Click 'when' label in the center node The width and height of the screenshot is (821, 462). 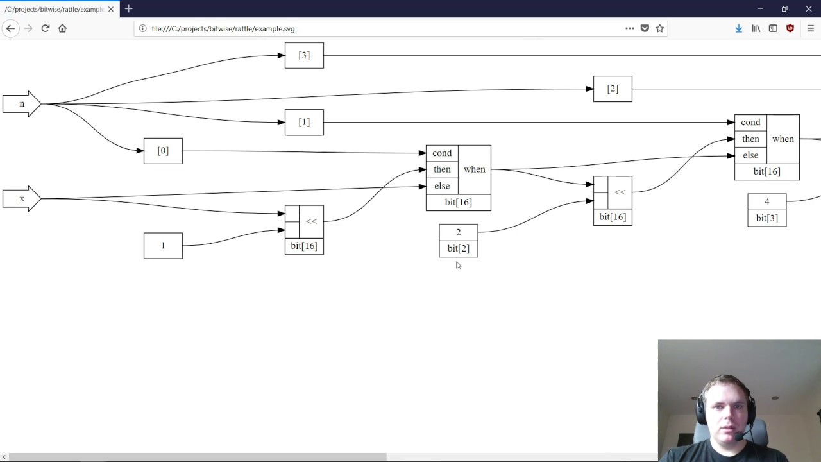coord(475,169)
